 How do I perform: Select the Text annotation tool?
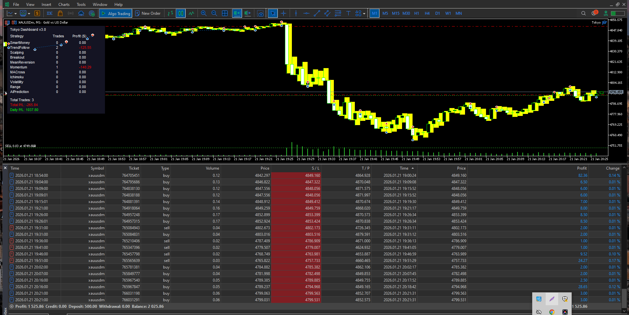(x=348, y=13)
